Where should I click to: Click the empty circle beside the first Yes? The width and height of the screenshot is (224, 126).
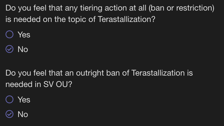9,34
